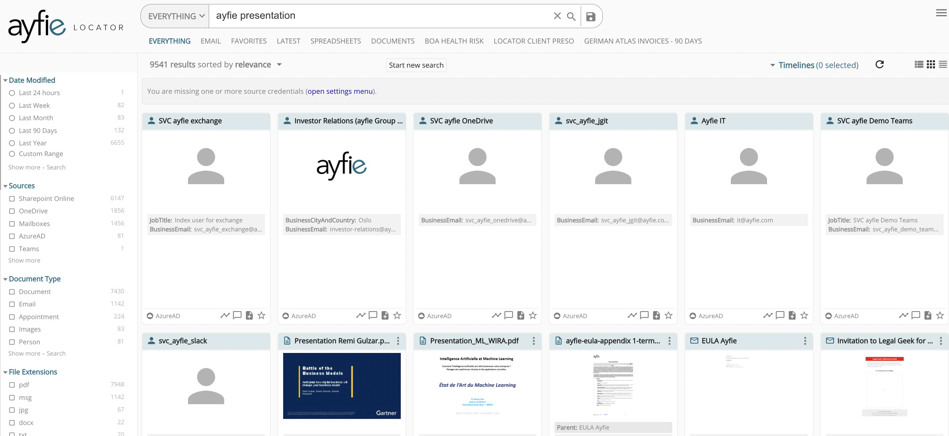This screenshot has height=436, width=949.
Task: Click the ayfie LOCATOR logo
Action: 66,26
